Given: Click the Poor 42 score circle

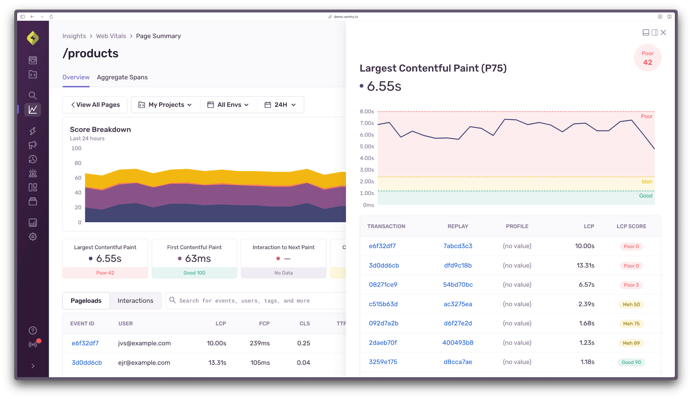Looking at the screenshot, I should [647, 58].
